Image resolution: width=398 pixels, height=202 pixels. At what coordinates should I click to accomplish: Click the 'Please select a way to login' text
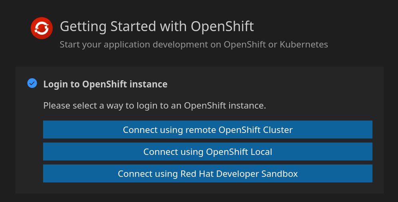(x=154, y=105)
